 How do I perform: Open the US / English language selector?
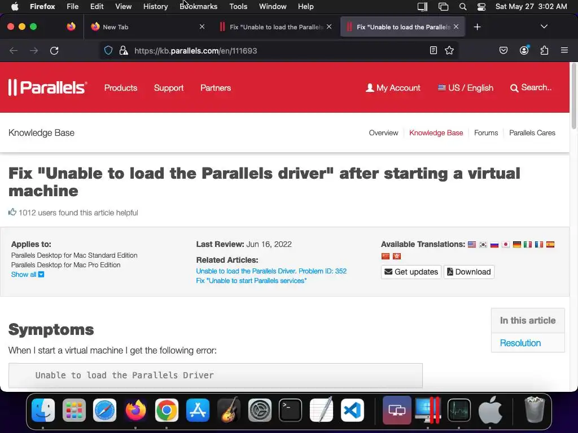466,87
